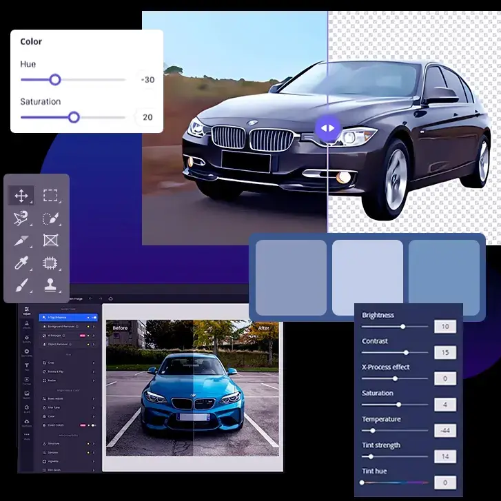501x501 pixels.
Task: Click info icon beside Object Remover
Action: 70,345
